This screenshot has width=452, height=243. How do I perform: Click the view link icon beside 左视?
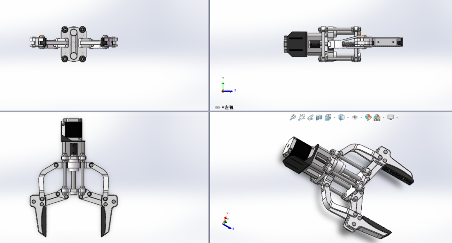(x=218, y=107)
